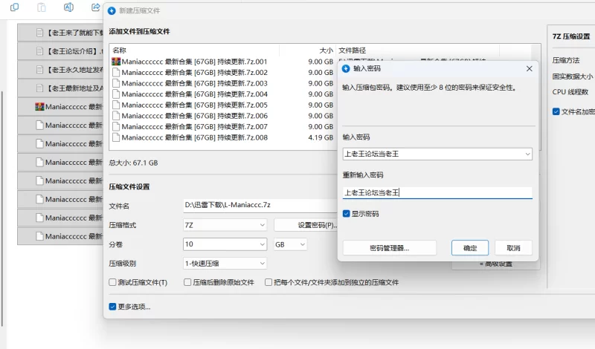Open 密码管理器...
This screenshot has width=595, height=349.
tap(389, 248)
